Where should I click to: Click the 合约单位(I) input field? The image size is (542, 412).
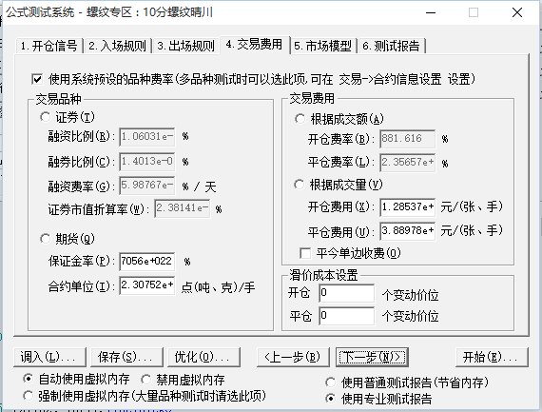[x=146, y=285]
